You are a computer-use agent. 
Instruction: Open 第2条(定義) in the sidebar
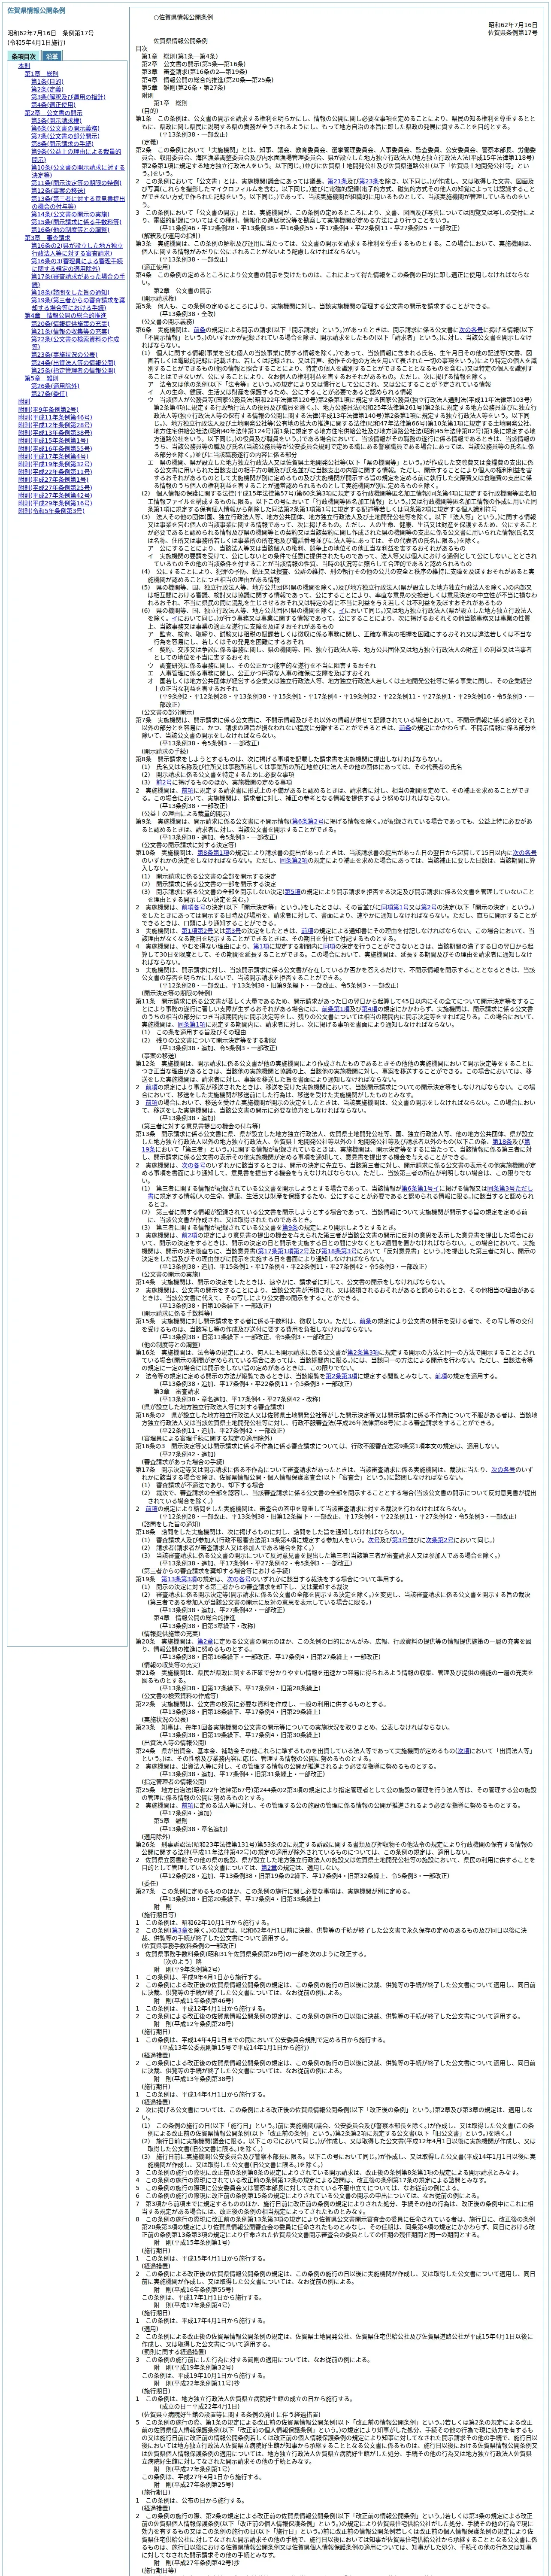(x=48, y=88)
